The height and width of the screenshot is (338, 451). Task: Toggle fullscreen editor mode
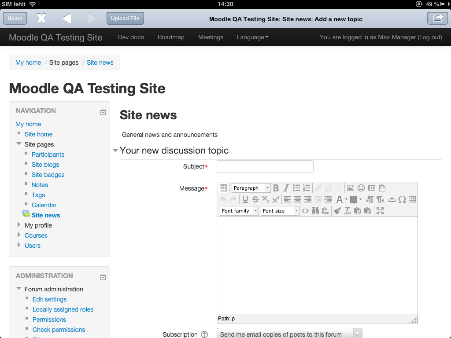(380, 211)
